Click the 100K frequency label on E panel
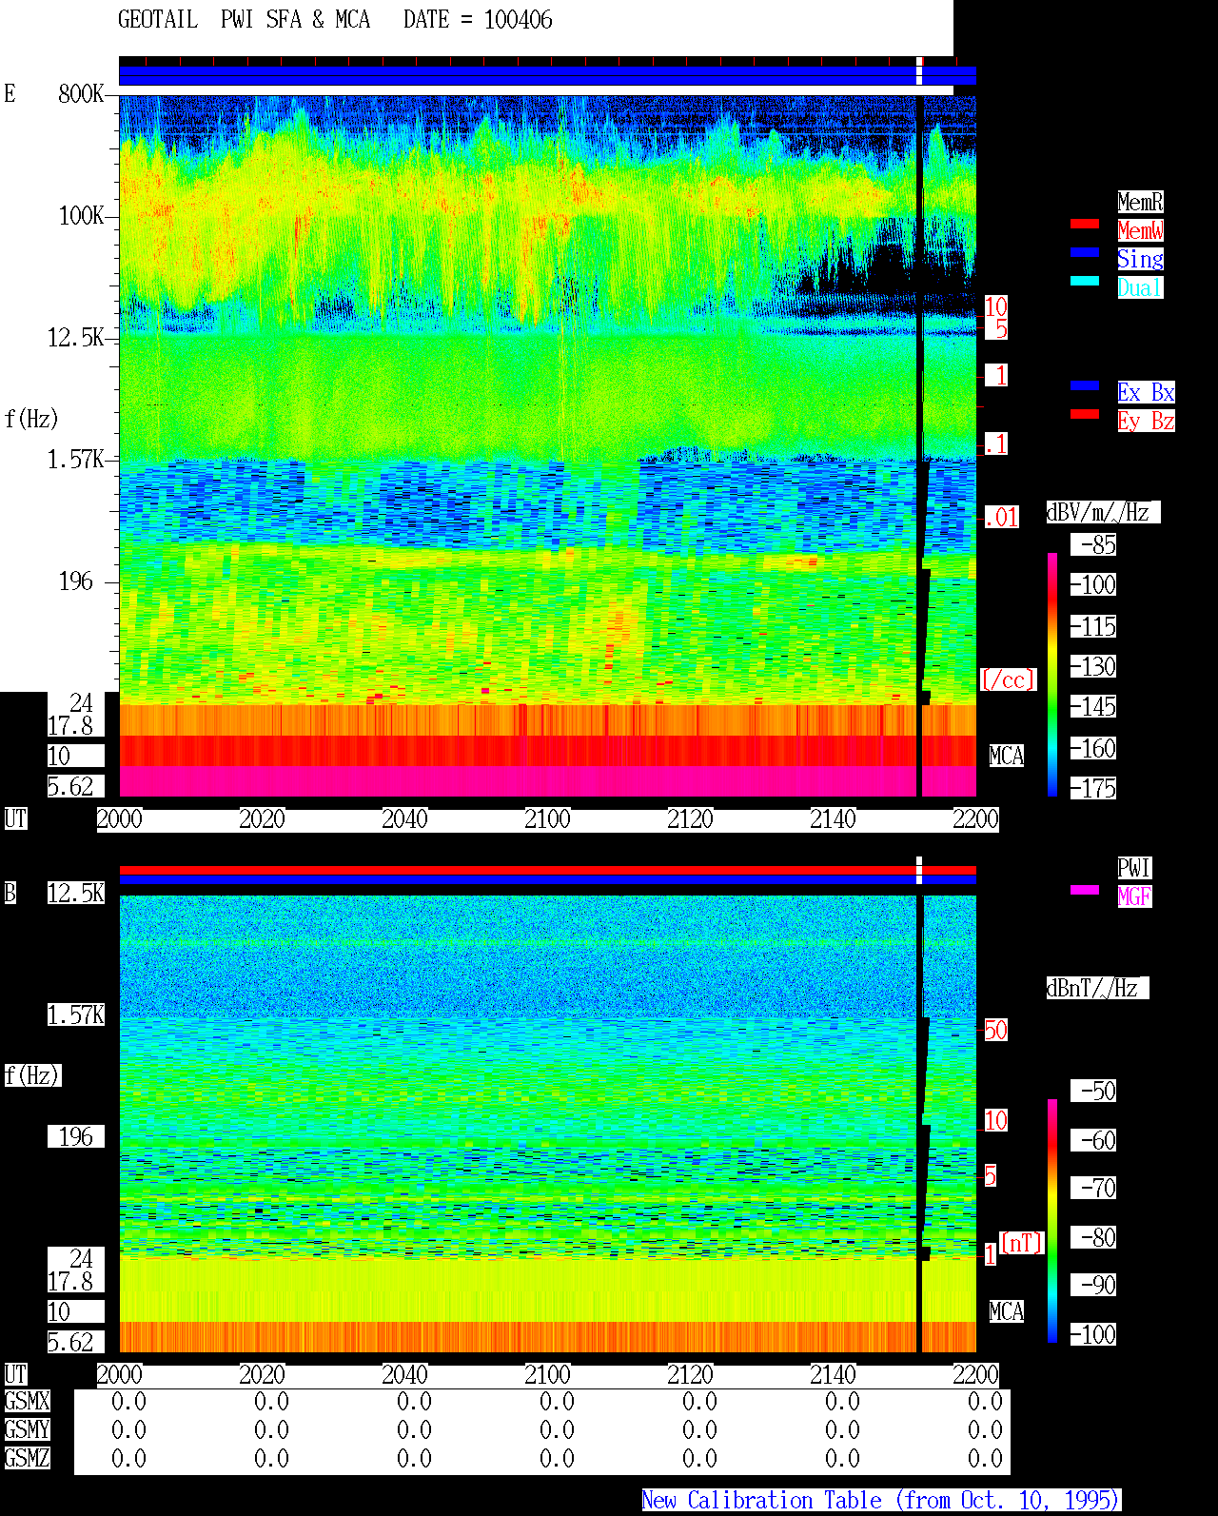Screen dimensions: 1218x1516 82,216
